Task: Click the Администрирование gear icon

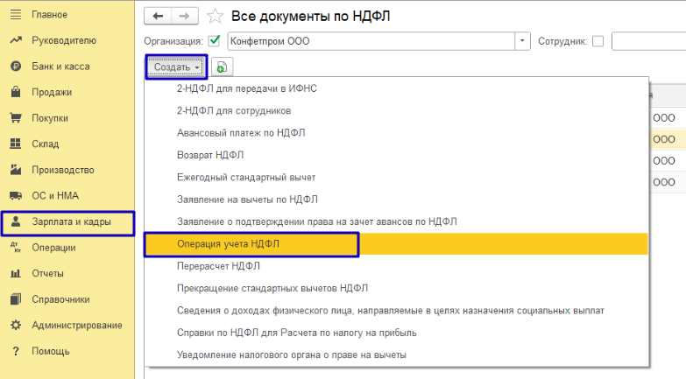Action: pos(16,326)
